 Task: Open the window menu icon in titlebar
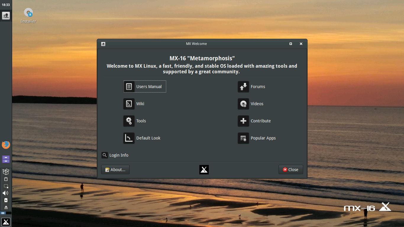(103, 44)
